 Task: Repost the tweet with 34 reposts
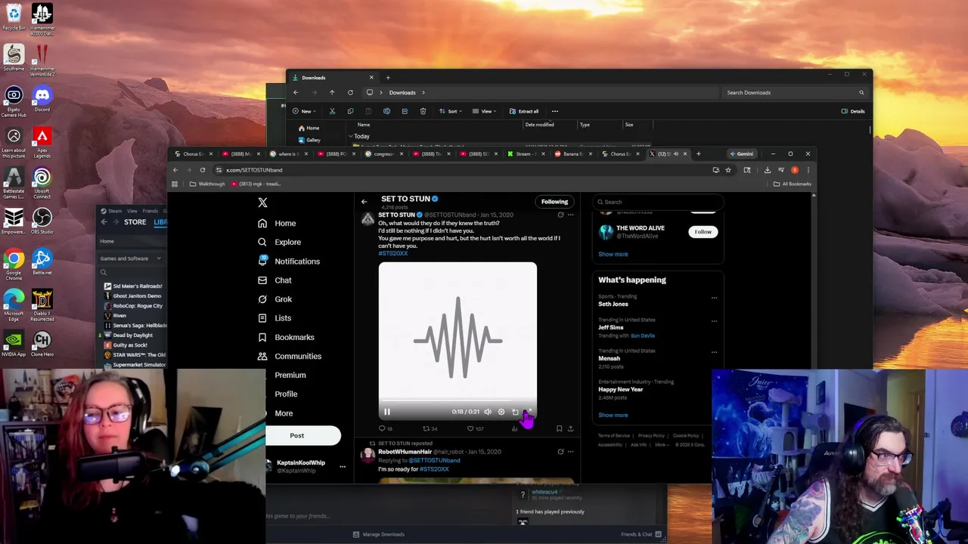[430, 428]
